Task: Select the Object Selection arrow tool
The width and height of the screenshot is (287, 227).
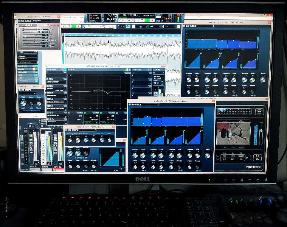Action: pos(84,26)
